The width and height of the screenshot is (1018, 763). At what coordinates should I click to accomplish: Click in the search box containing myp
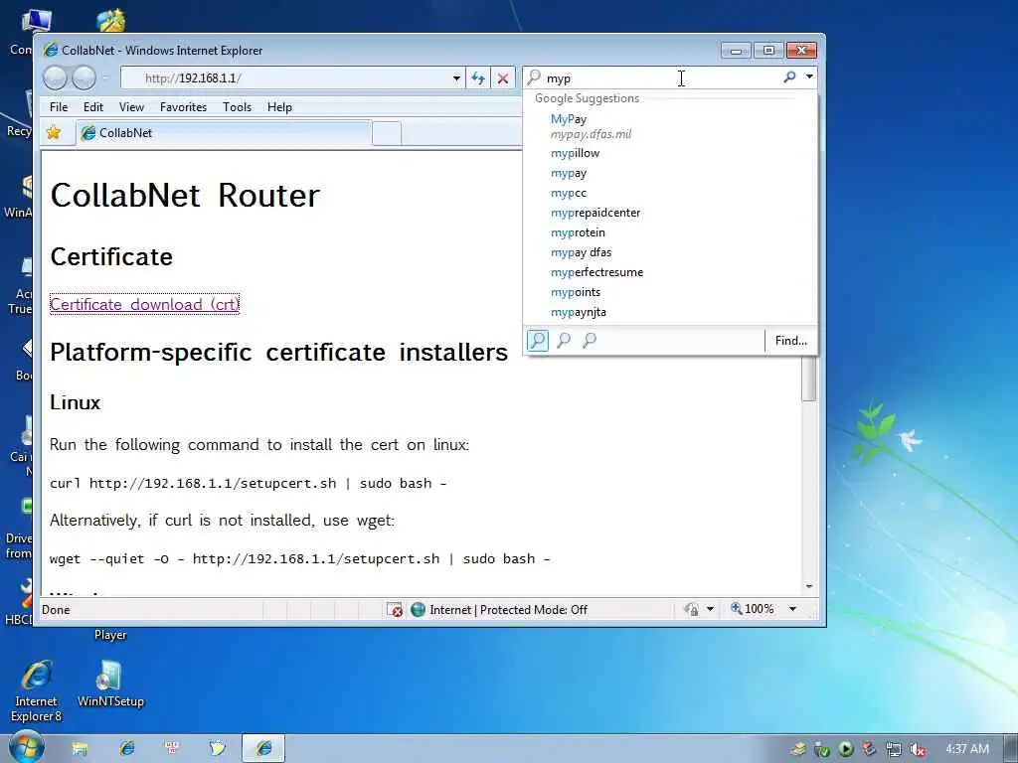pyautogui.click(x=660, y=77)
